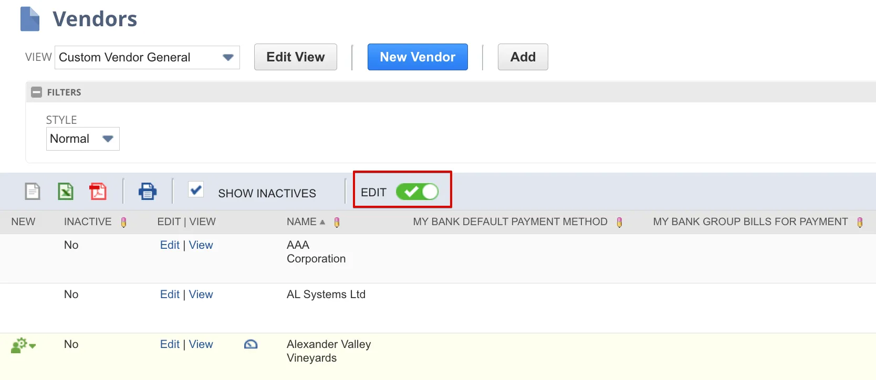Open the new-record menu icon for Alexander Valley Vineyards

click(23, 345)
